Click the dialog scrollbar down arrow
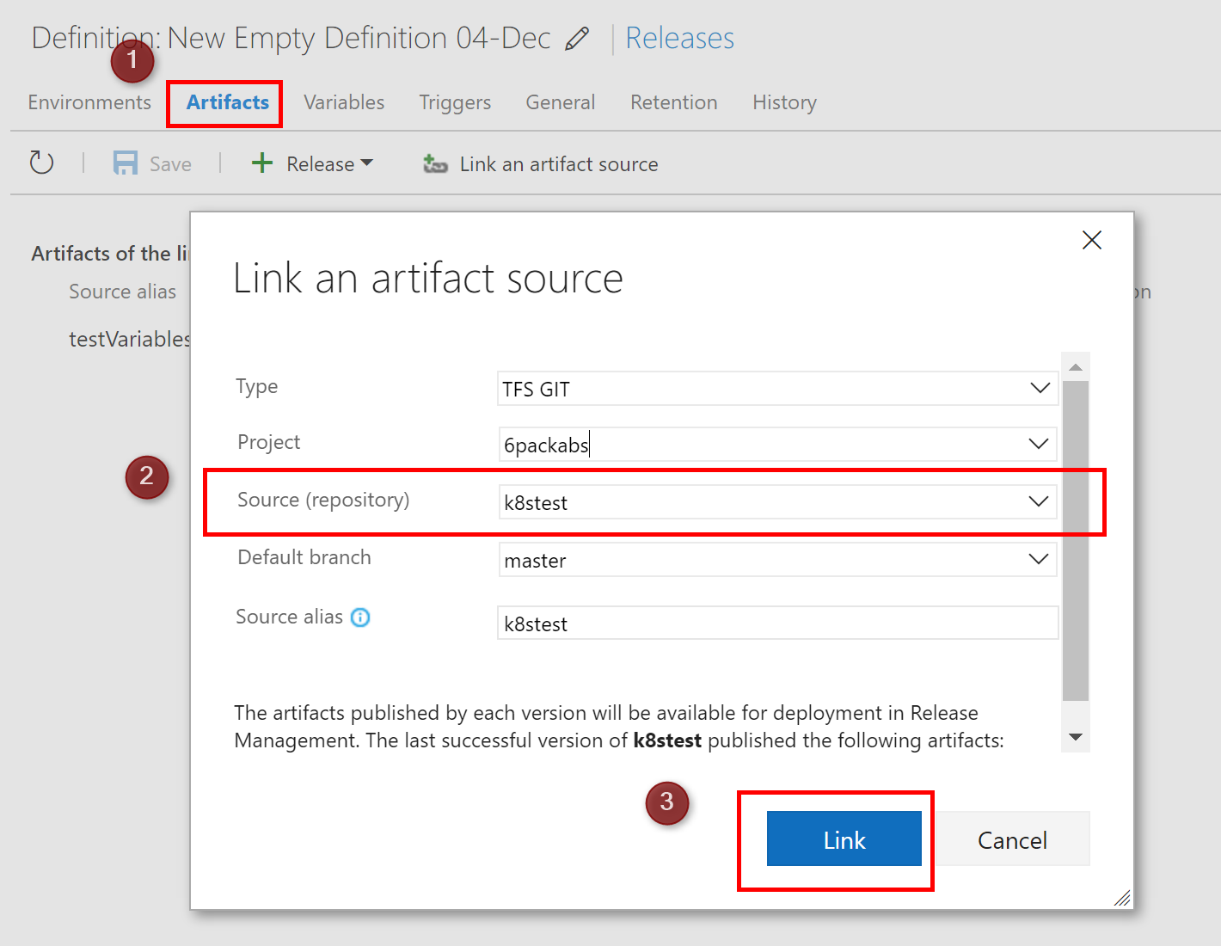This screenshot has height=946, width=1221. 1076,737
